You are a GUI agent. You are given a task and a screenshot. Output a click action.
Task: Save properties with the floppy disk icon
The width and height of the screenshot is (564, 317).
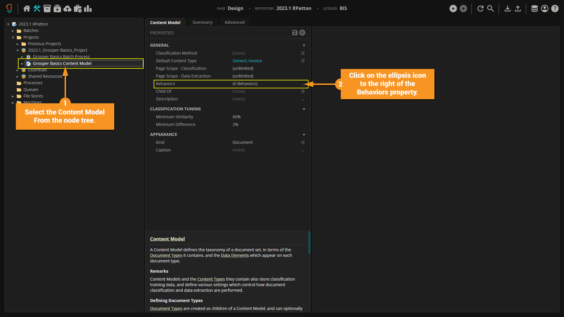click(x=295, y=33)
